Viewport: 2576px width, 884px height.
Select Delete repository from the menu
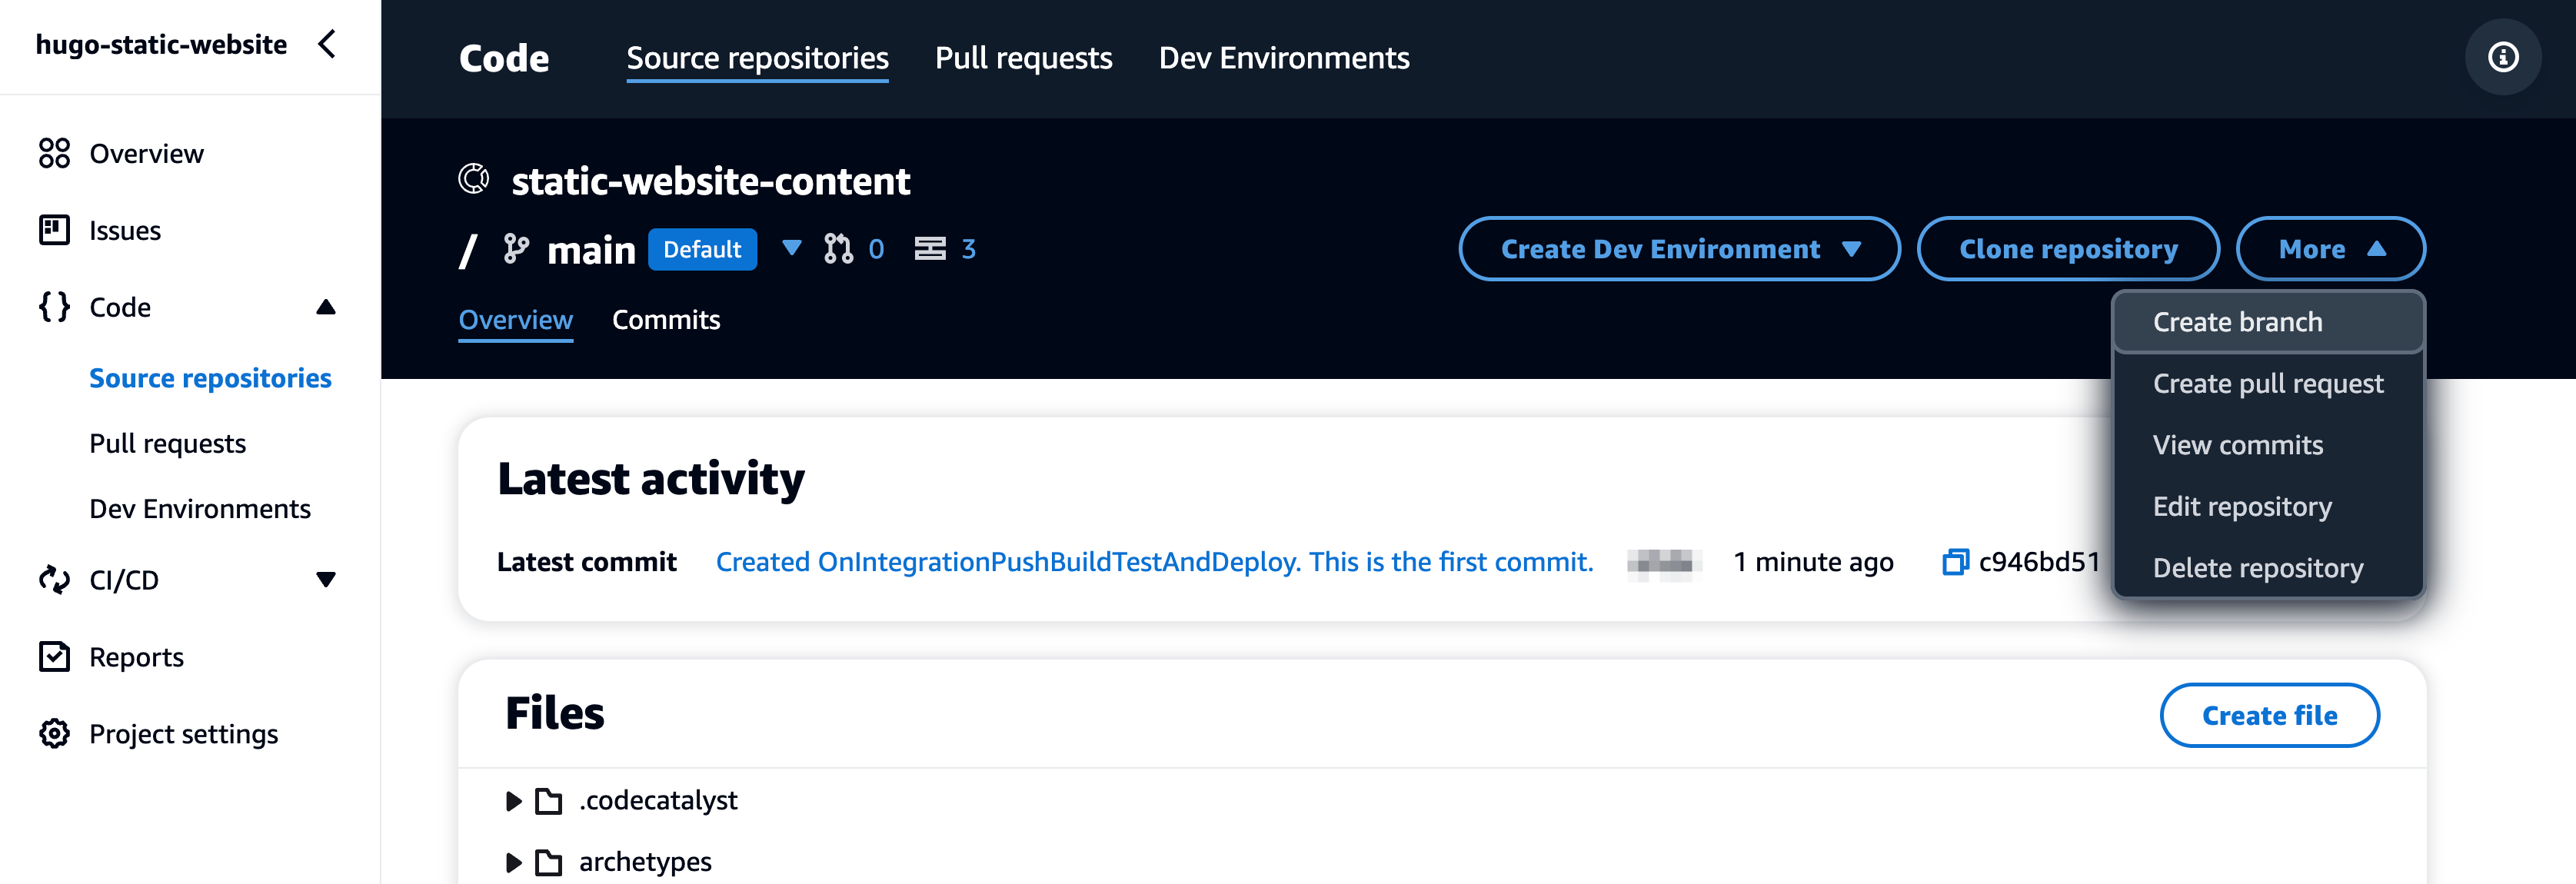coord(2257,567)
